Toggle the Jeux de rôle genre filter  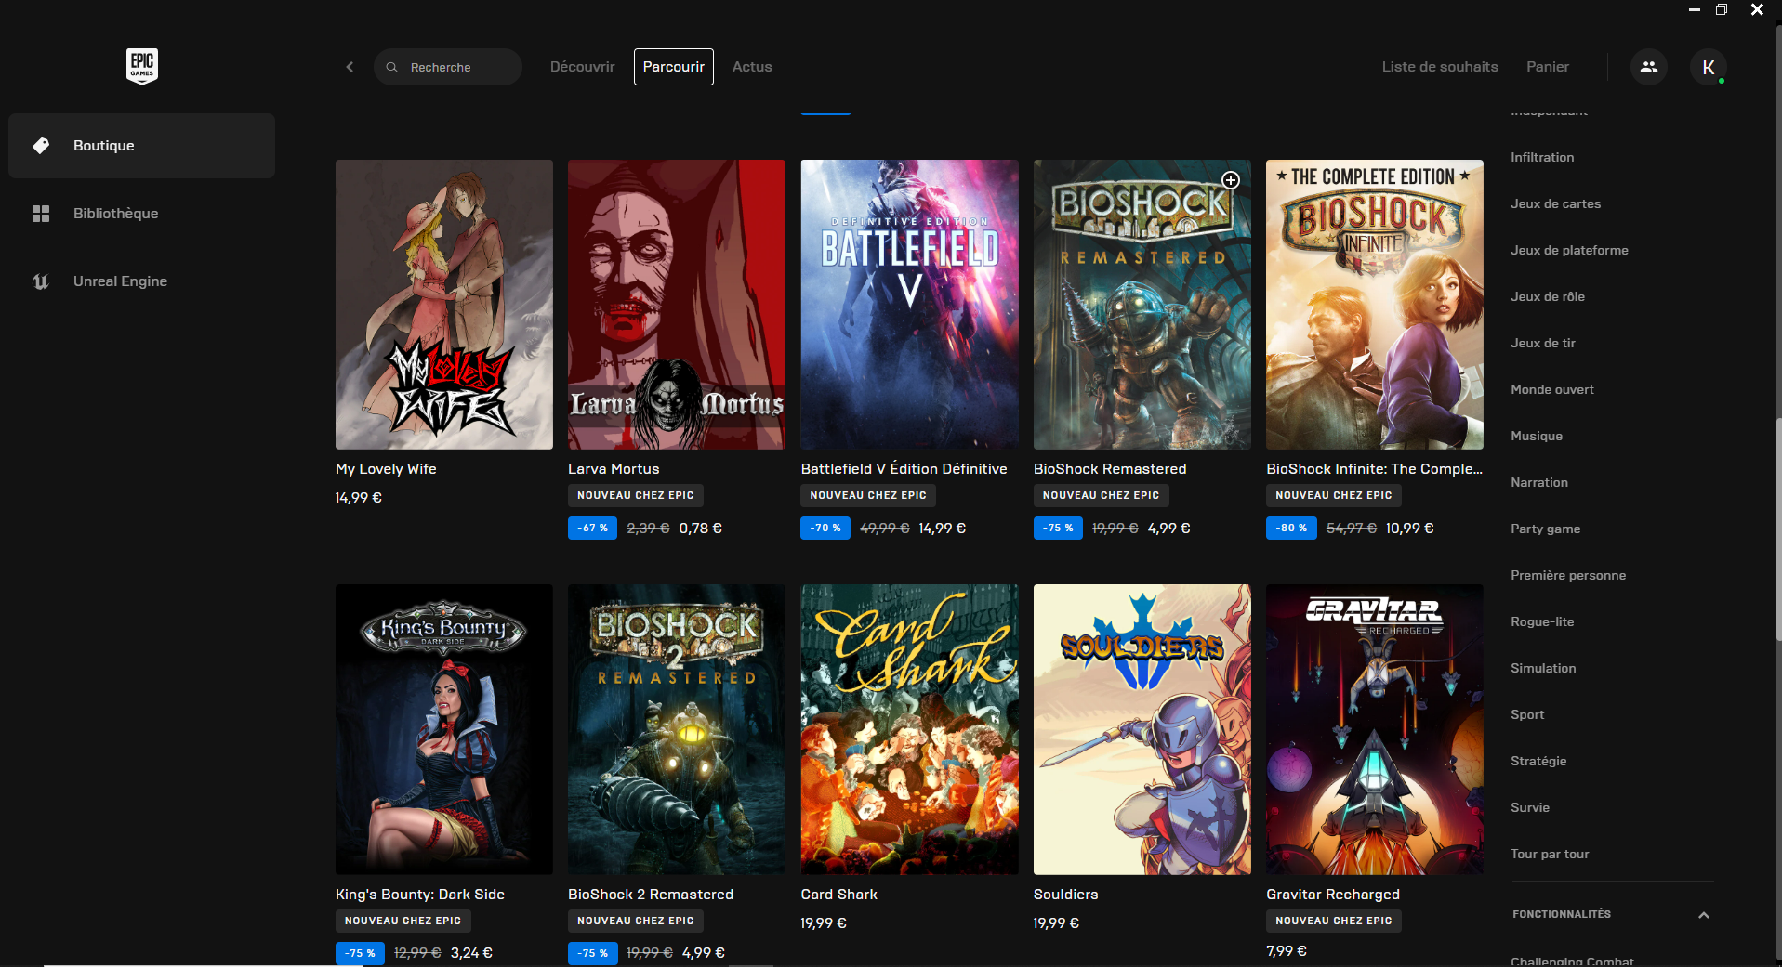pos(1546,295)
